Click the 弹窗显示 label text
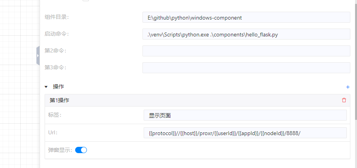357x168 pixels. [60, 150]
